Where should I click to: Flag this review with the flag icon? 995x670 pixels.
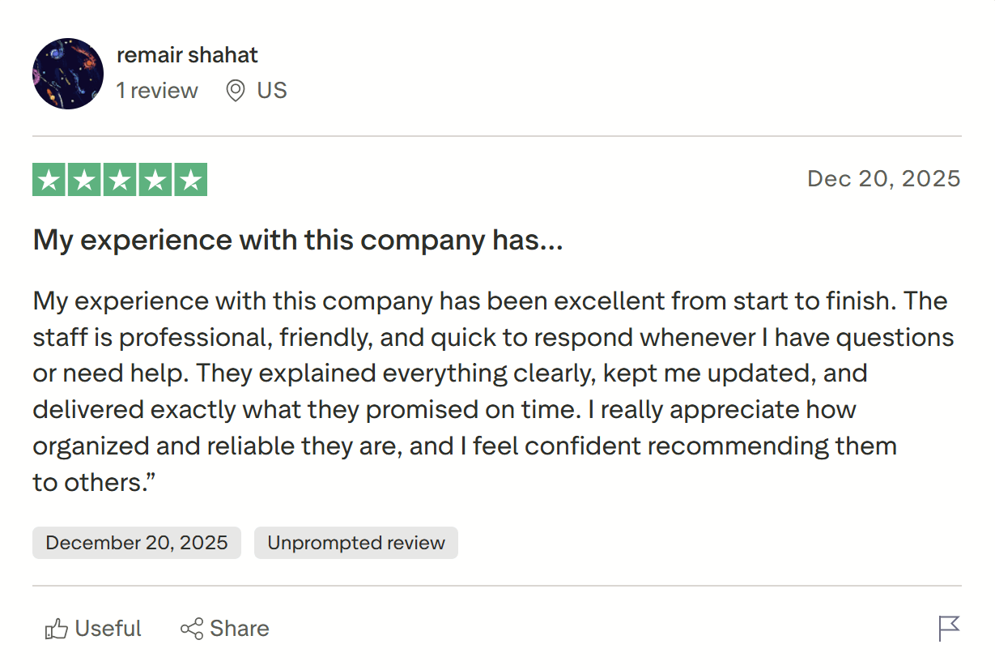point(949,629)
